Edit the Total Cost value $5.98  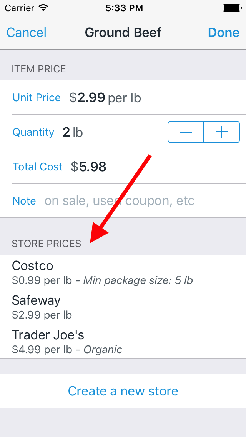pyautogui.click(x=88, y=167)
